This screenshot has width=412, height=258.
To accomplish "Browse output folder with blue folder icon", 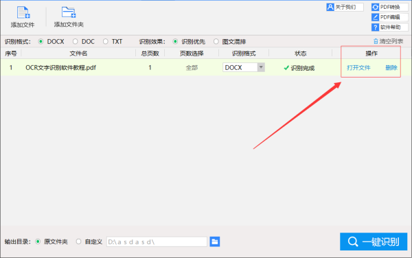I will [215, 242].
